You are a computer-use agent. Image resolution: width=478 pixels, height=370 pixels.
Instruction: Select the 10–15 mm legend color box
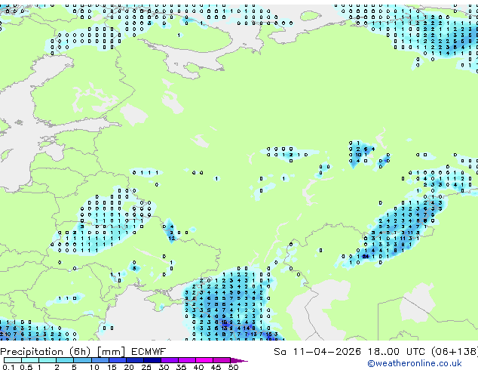point(100,360)
